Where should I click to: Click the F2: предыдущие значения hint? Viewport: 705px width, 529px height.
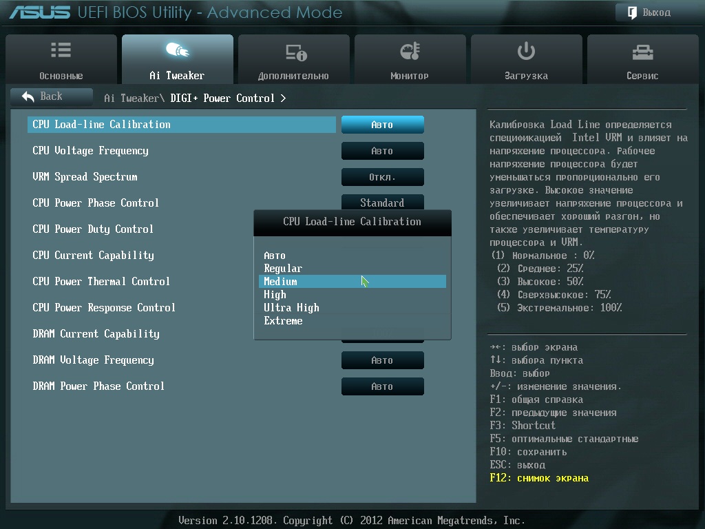click(x=553, y=413)
